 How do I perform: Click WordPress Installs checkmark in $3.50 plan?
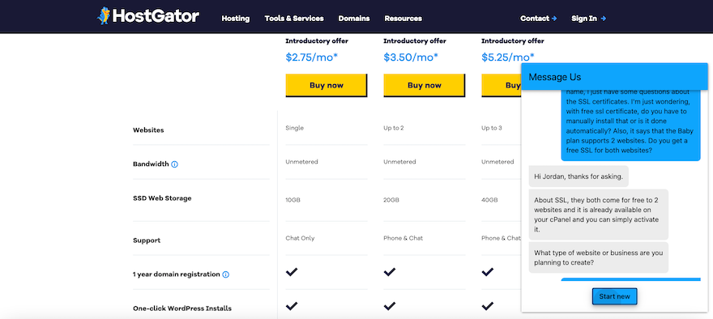(389, 306)
